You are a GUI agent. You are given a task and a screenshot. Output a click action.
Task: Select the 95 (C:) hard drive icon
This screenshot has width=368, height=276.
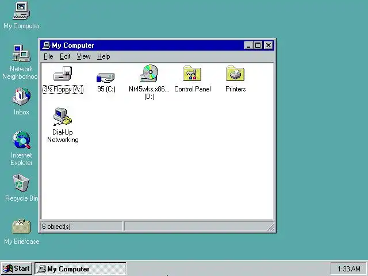[106, 78]
